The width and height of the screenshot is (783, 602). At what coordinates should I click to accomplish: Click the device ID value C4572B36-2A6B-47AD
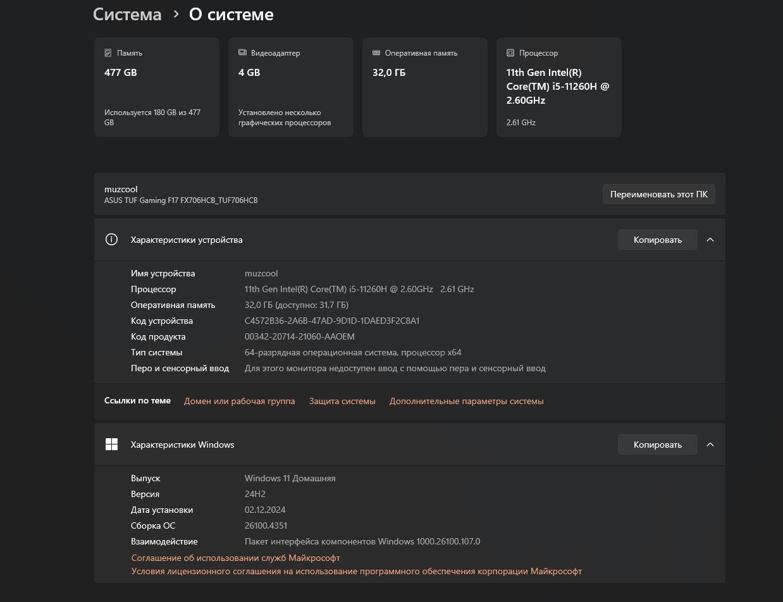tap(332, 321)
